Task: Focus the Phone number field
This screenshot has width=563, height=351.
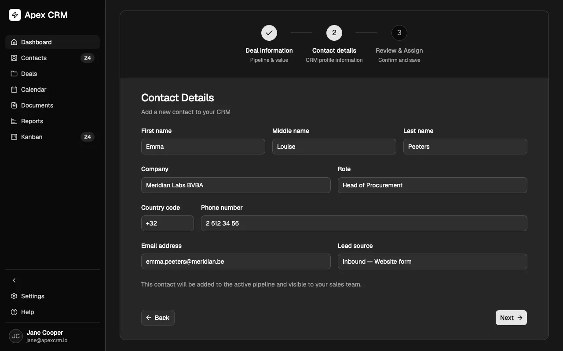Action: pyautogui.click(x=364, y=223)
